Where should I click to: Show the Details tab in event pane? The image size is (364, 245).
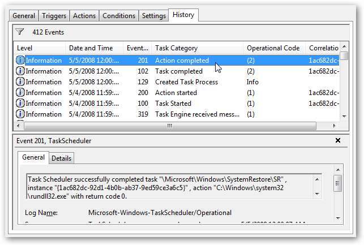62,159
